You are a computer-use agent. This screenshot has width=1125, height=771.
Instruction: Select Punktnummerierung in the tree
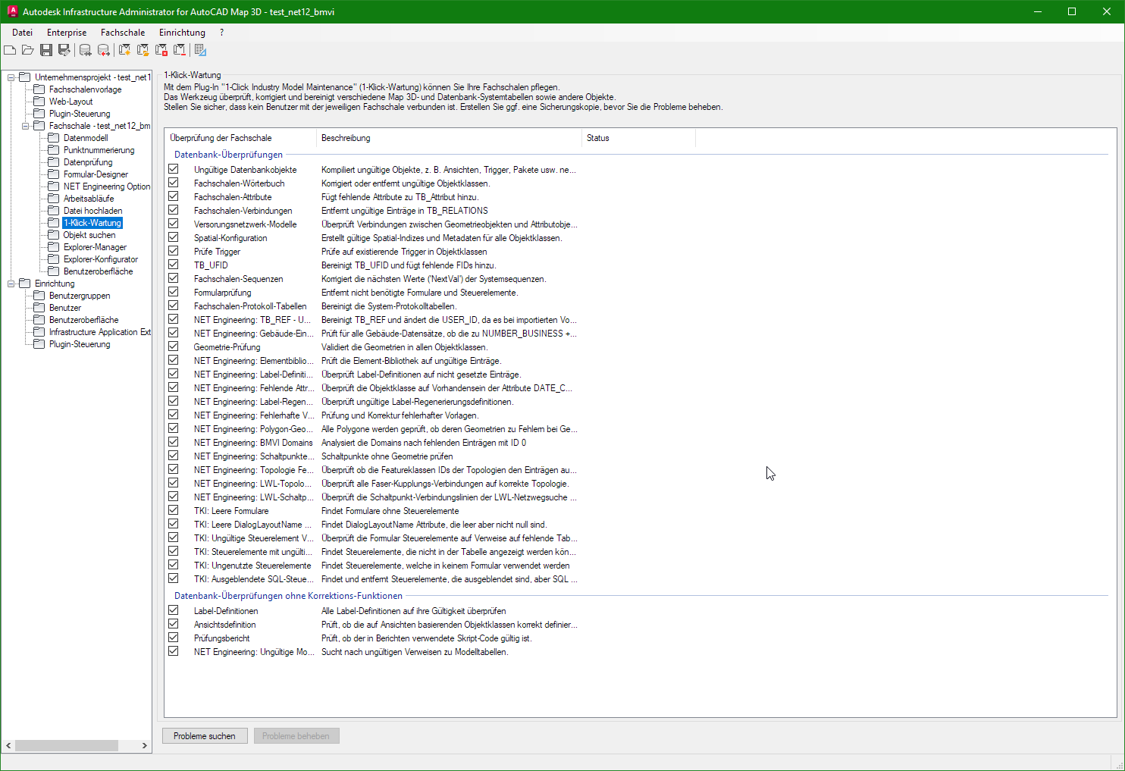[x=99, y=150]
